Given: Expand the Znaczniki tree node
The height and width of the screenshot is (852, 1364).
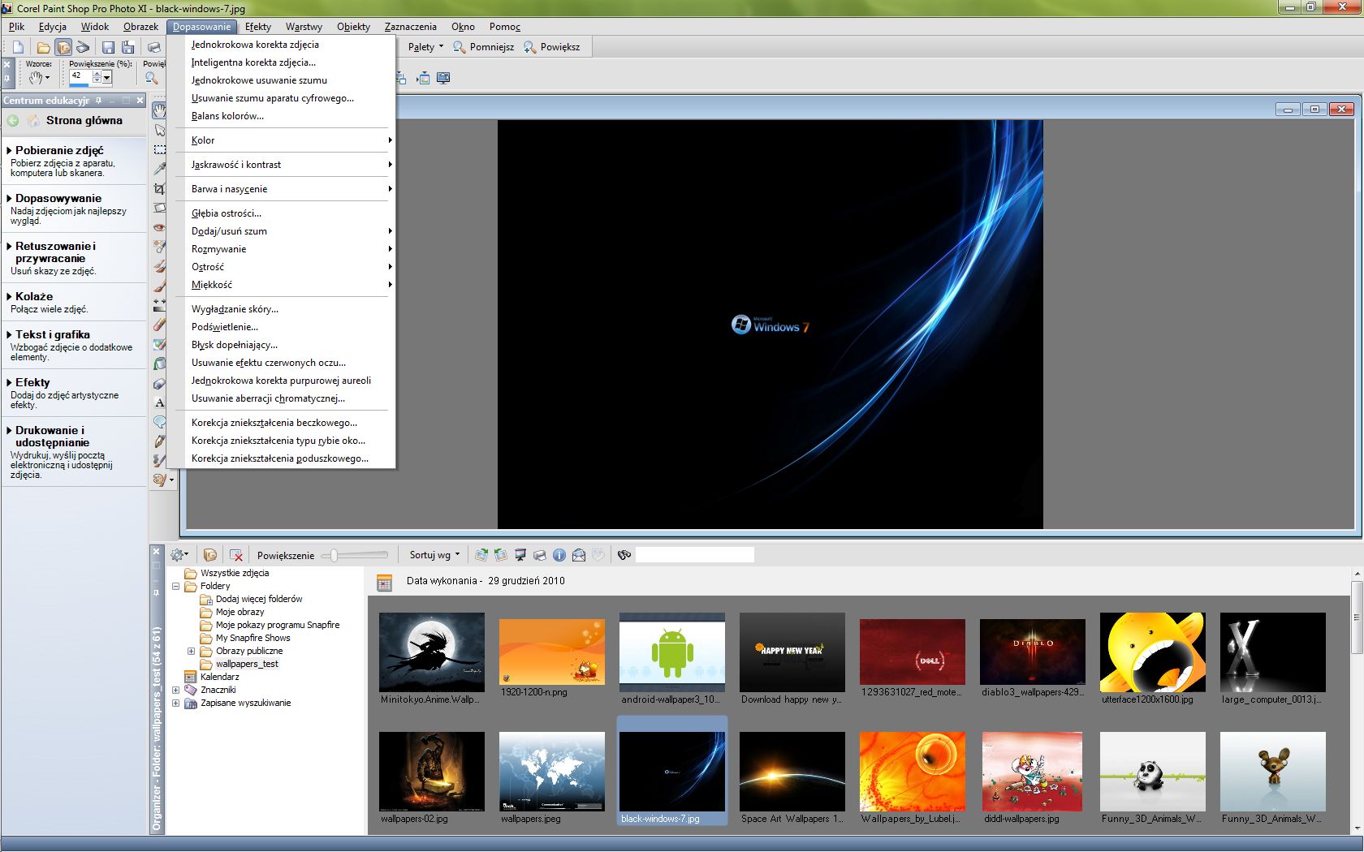Looking at the screenshot, I should tap(176, 690).
